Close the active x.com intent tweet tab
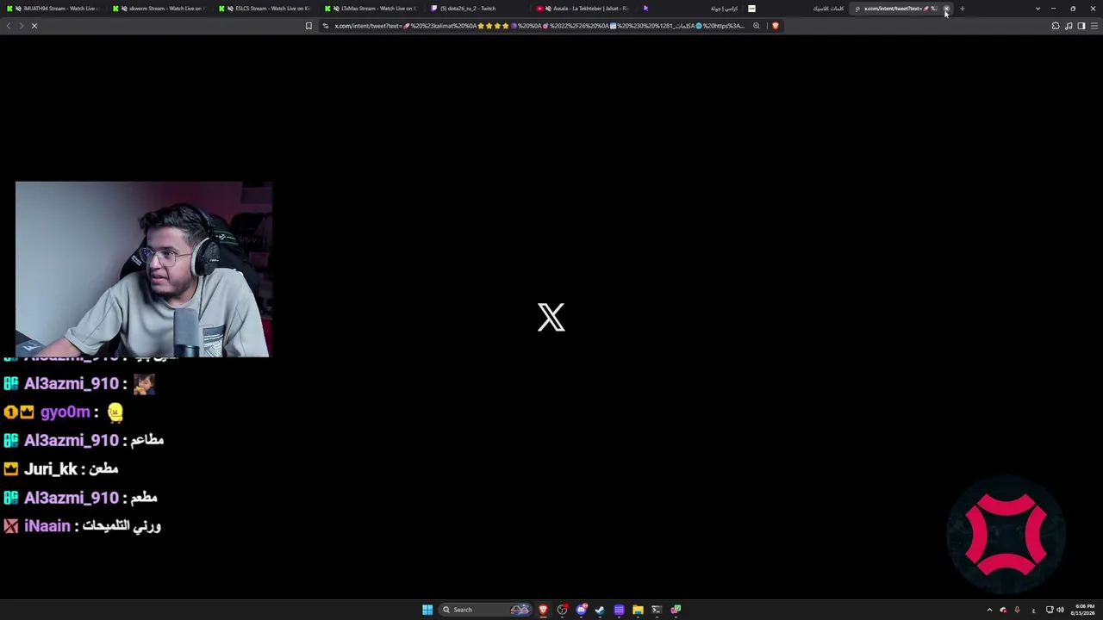Image resolution: width=1103 pixels, height=620 pixels. tap(946, 9)
